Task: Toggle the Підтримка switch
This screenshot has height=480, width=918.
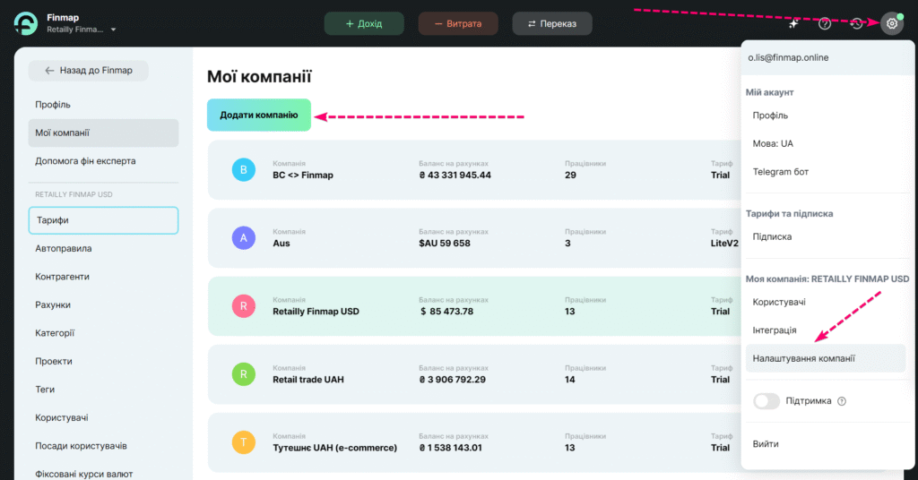Action: [766, 401]
